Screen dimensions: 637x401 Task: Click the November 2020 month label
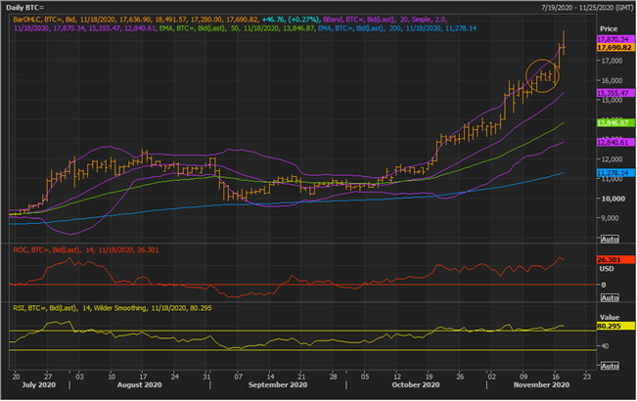(541, 384)
